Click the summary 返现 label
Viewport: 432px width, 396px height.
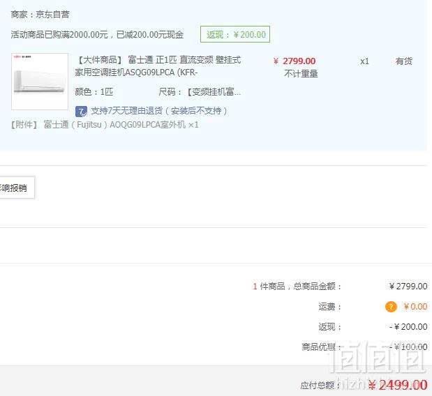(330, 327)
